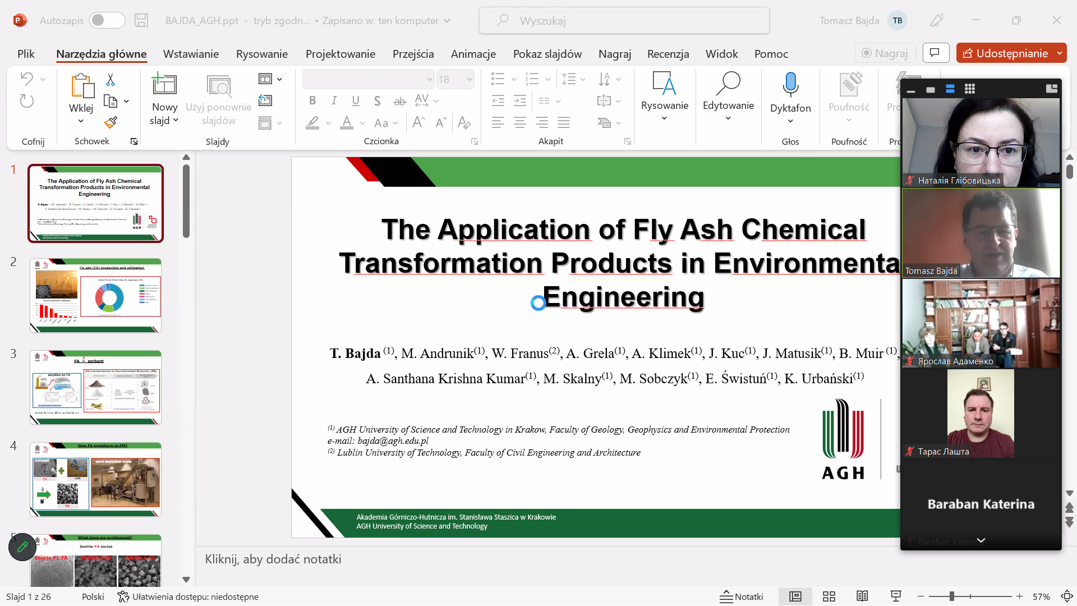This screenshot has width=1077, height=606.
Task: Switch to the Wstawianie tab
Action: [191, 54]
